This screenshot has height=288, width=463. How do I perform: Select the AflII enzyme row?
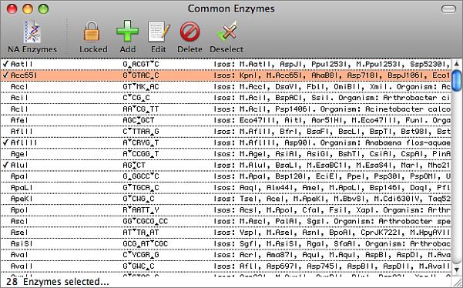click(x=226, y=132)
